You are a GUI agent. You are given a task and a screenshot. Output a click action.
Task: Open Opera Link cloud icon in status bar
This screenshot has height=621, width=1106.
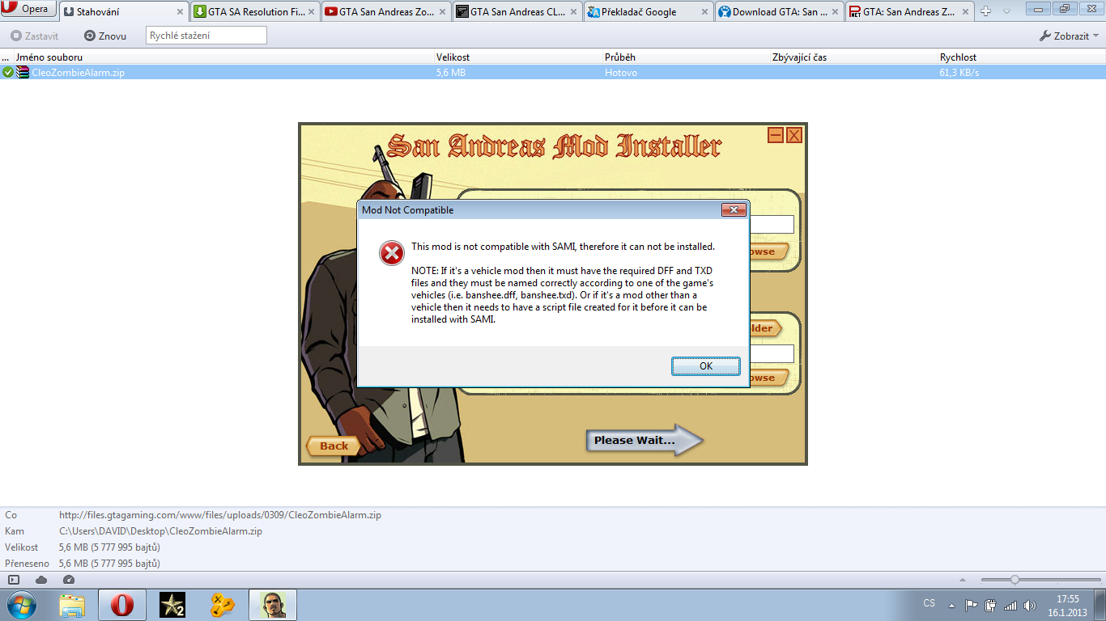[x=41, y=580]
